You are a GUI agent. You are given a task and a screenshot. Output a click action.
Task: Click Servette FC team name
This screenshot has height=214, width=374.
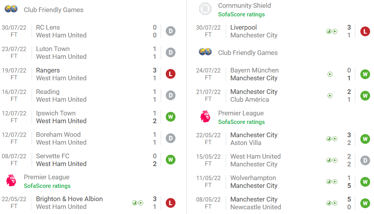point(53,156)
